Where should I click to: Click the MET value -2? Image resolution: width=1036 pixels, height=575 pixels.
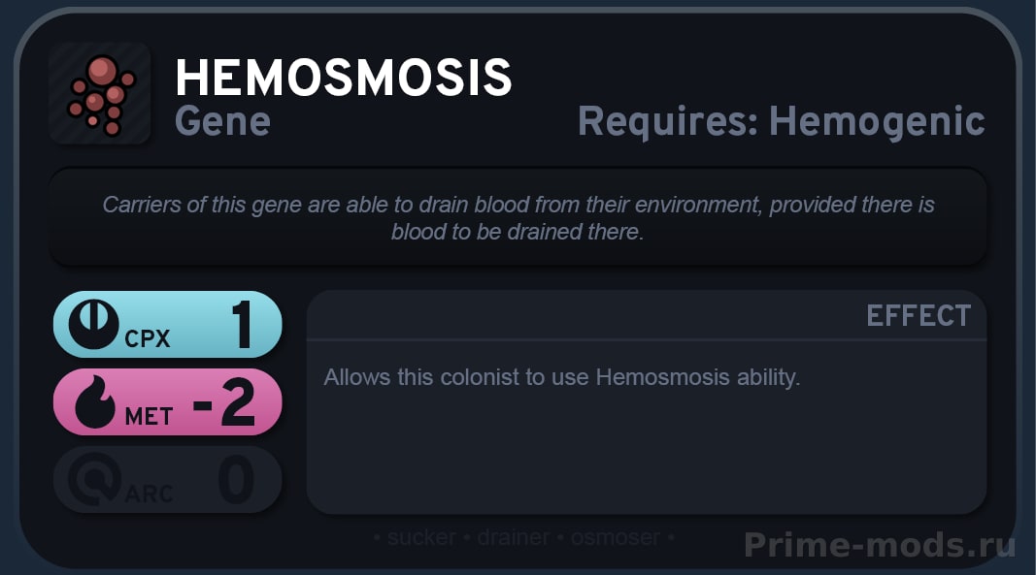coord(224,402)
